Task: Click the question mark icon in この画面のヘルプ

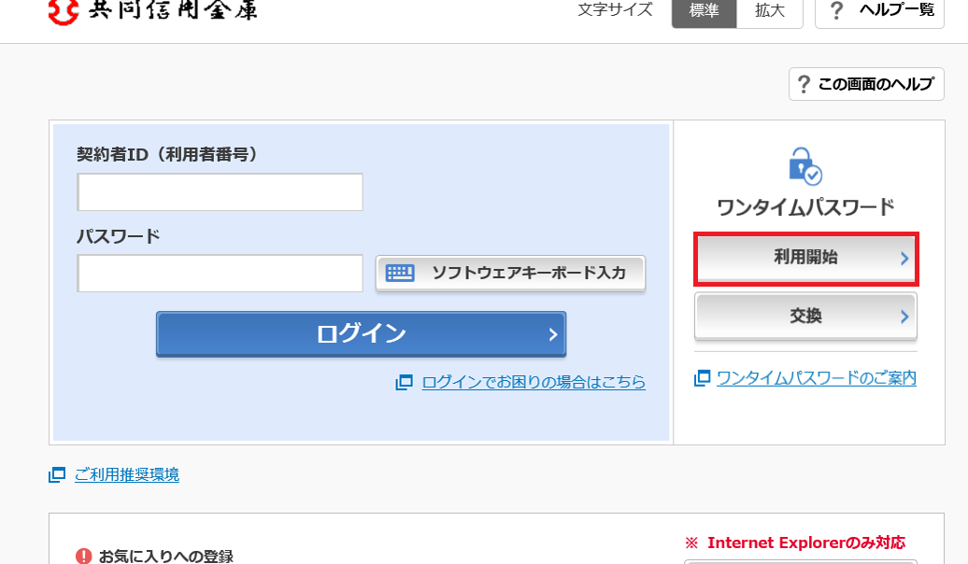Action: coord(804,84)
